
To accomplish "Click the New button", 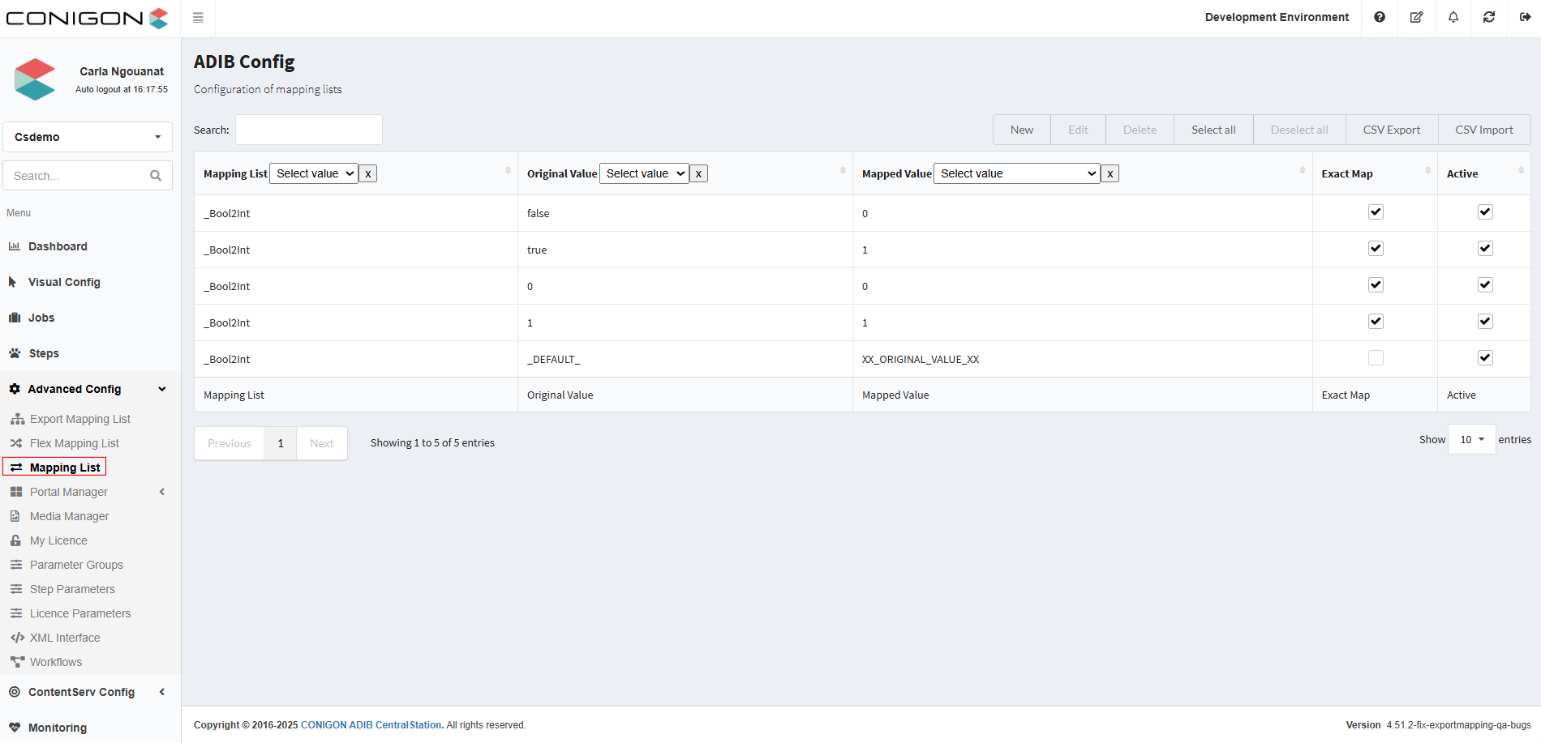I will pyautogui.click(x=1021, y=130).
